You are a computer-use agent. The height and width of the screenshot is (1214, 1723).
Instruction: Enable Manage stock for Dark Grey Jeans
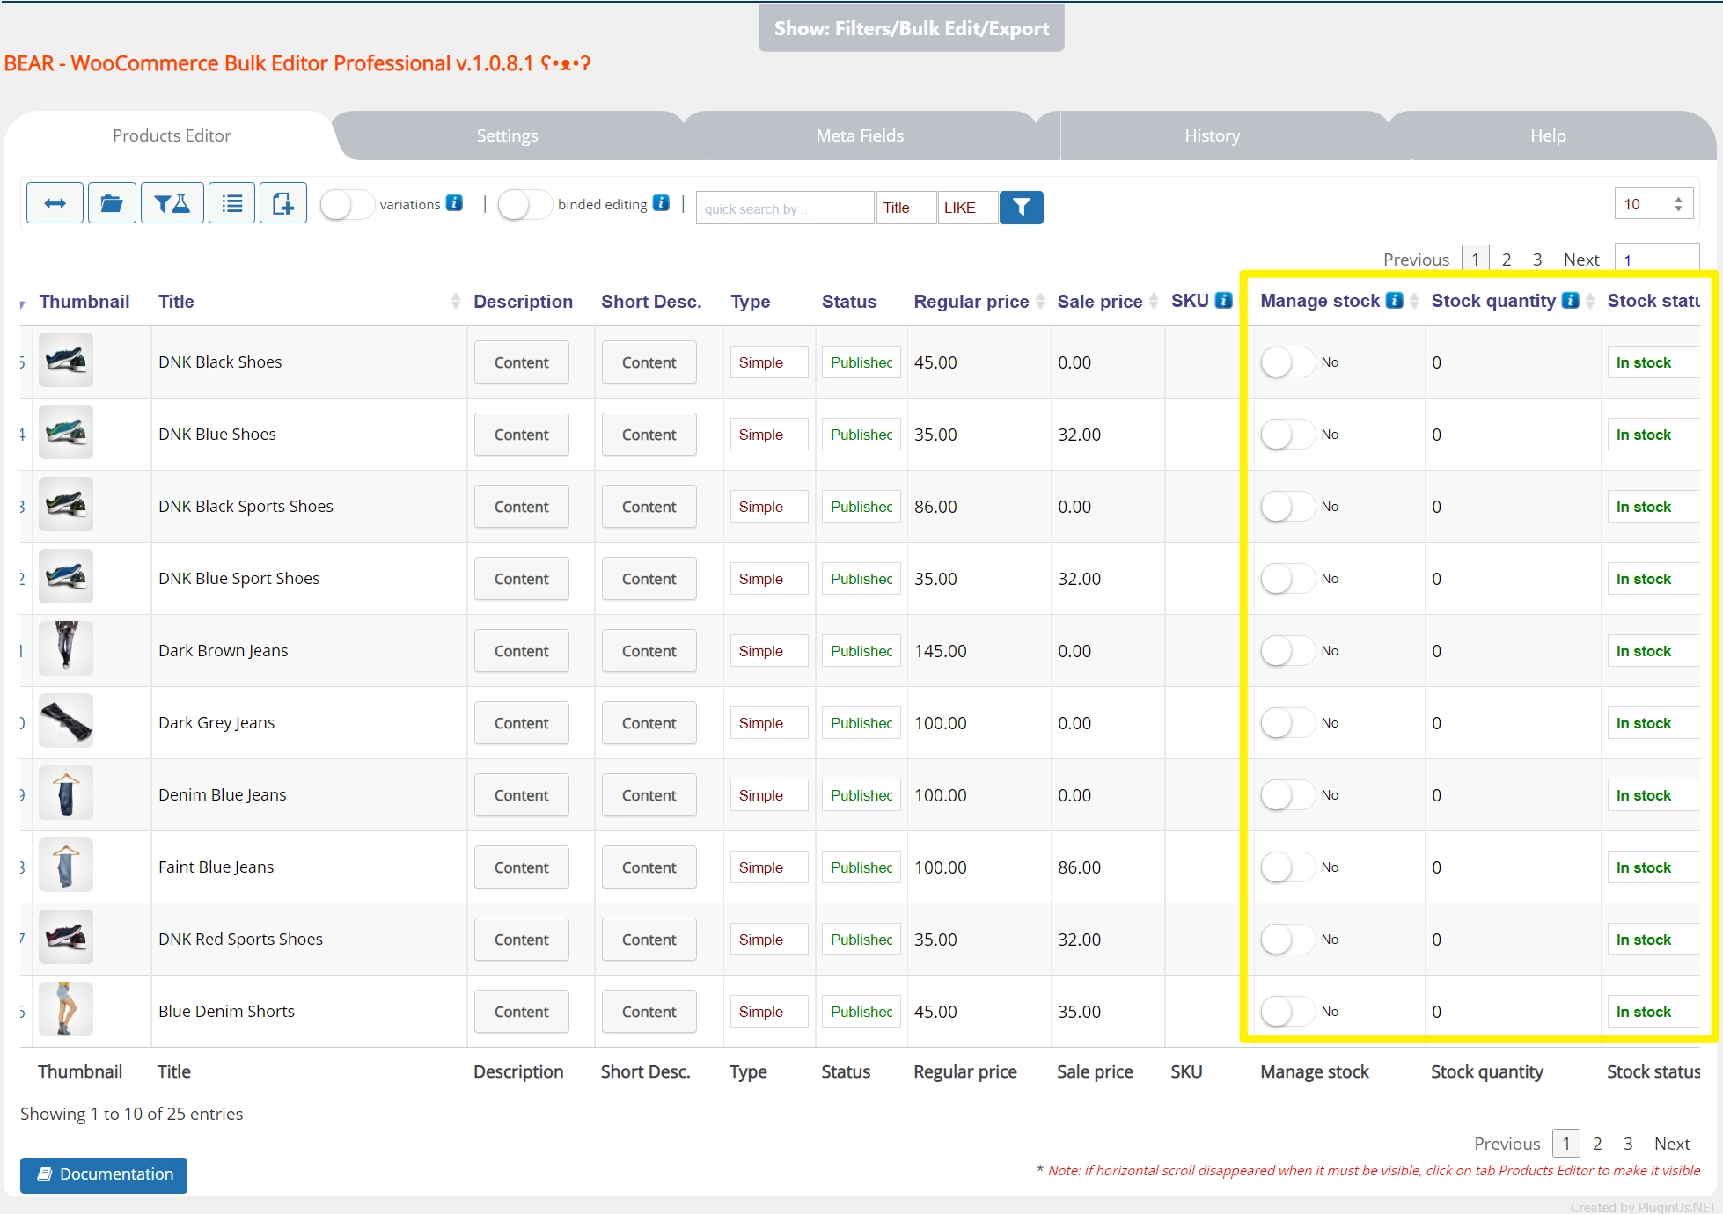1287,722
